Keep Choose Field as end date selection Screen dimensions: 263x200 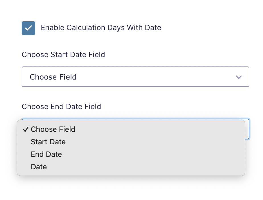[x=131, y=129]
